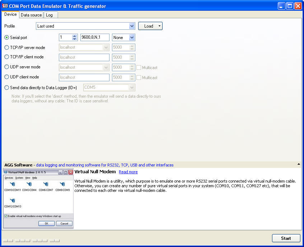Viewport: 304px width, 247px height.
Task: Enable Multicast for UDP server mode
Action: (138, 67)
